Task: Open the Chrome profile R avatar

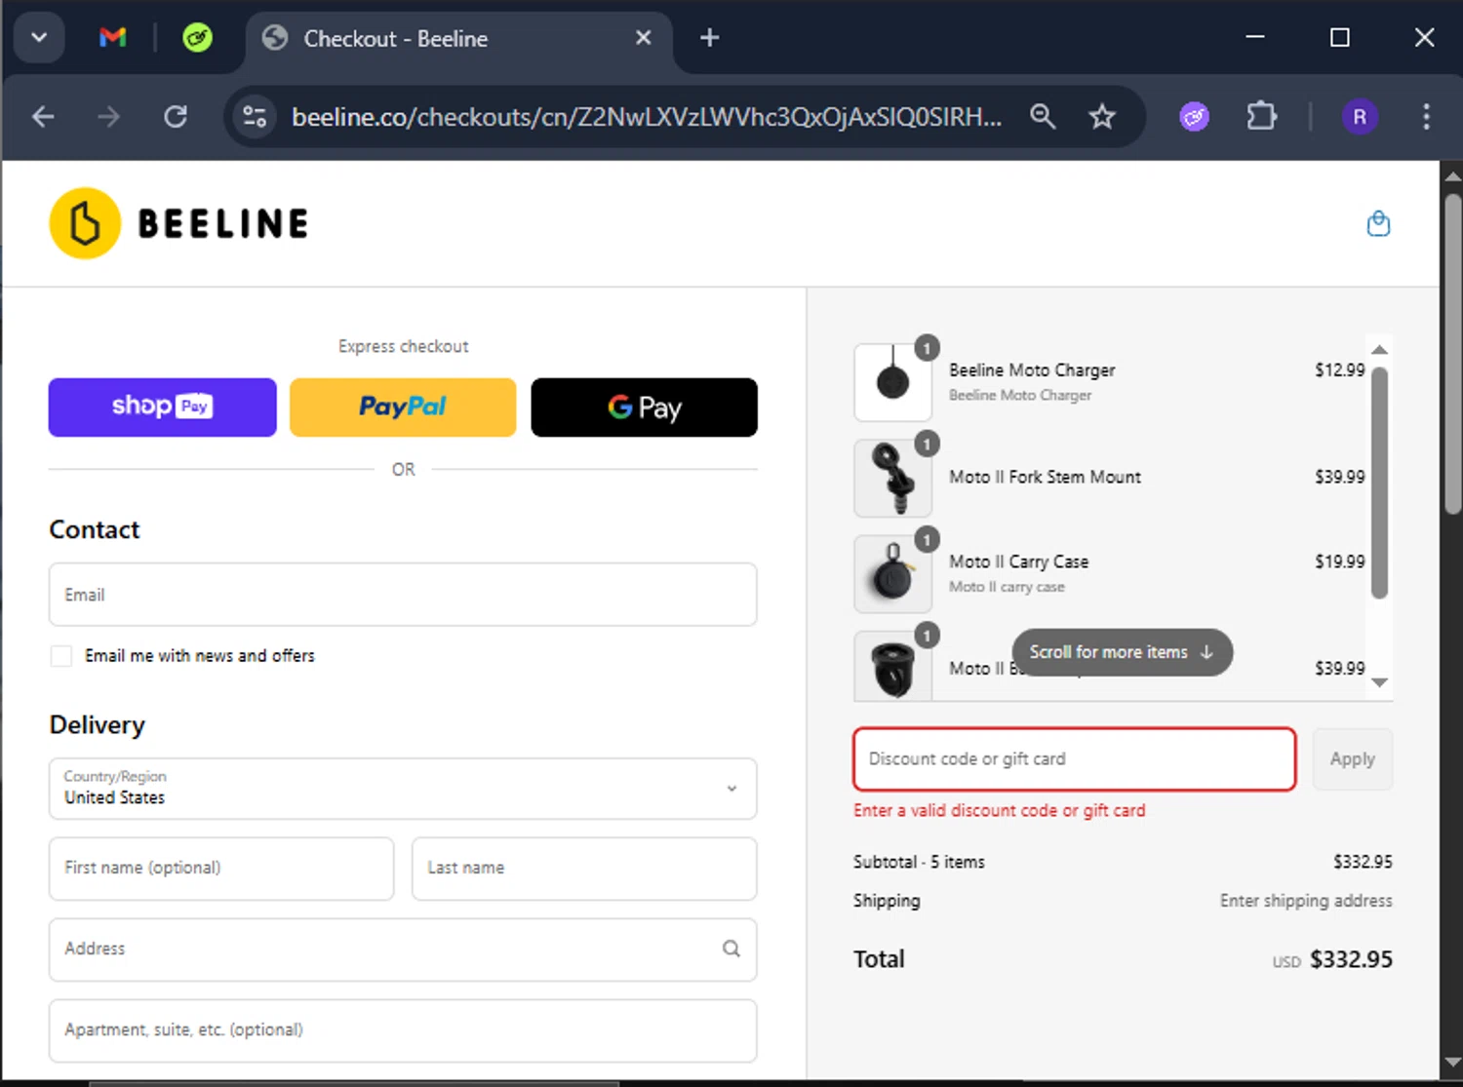Action: coord(1360,117)
